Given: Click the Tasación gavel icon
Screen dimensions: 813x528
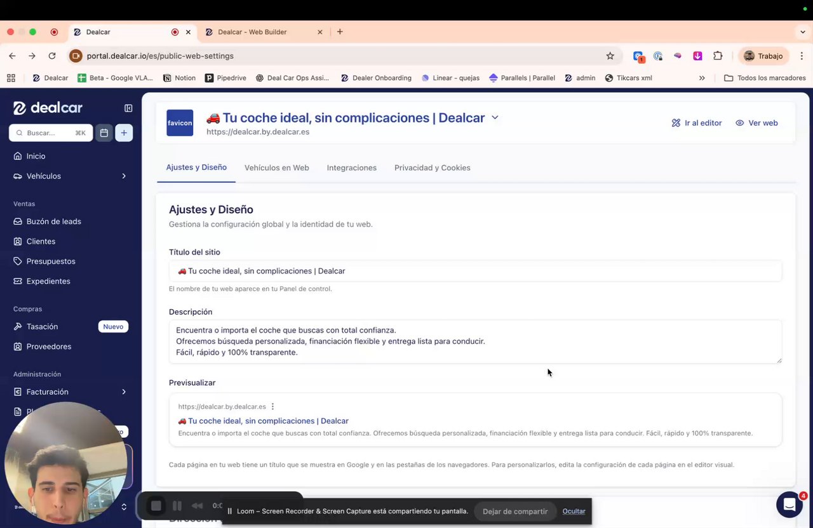Looking at the screenshot, I should (18, 326).
